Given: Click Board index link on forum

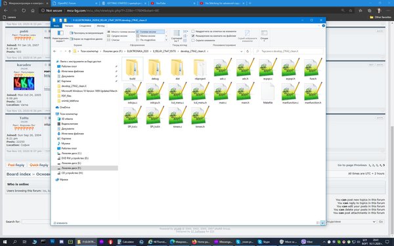Looking at the screenshot, I should click(18, 174).
